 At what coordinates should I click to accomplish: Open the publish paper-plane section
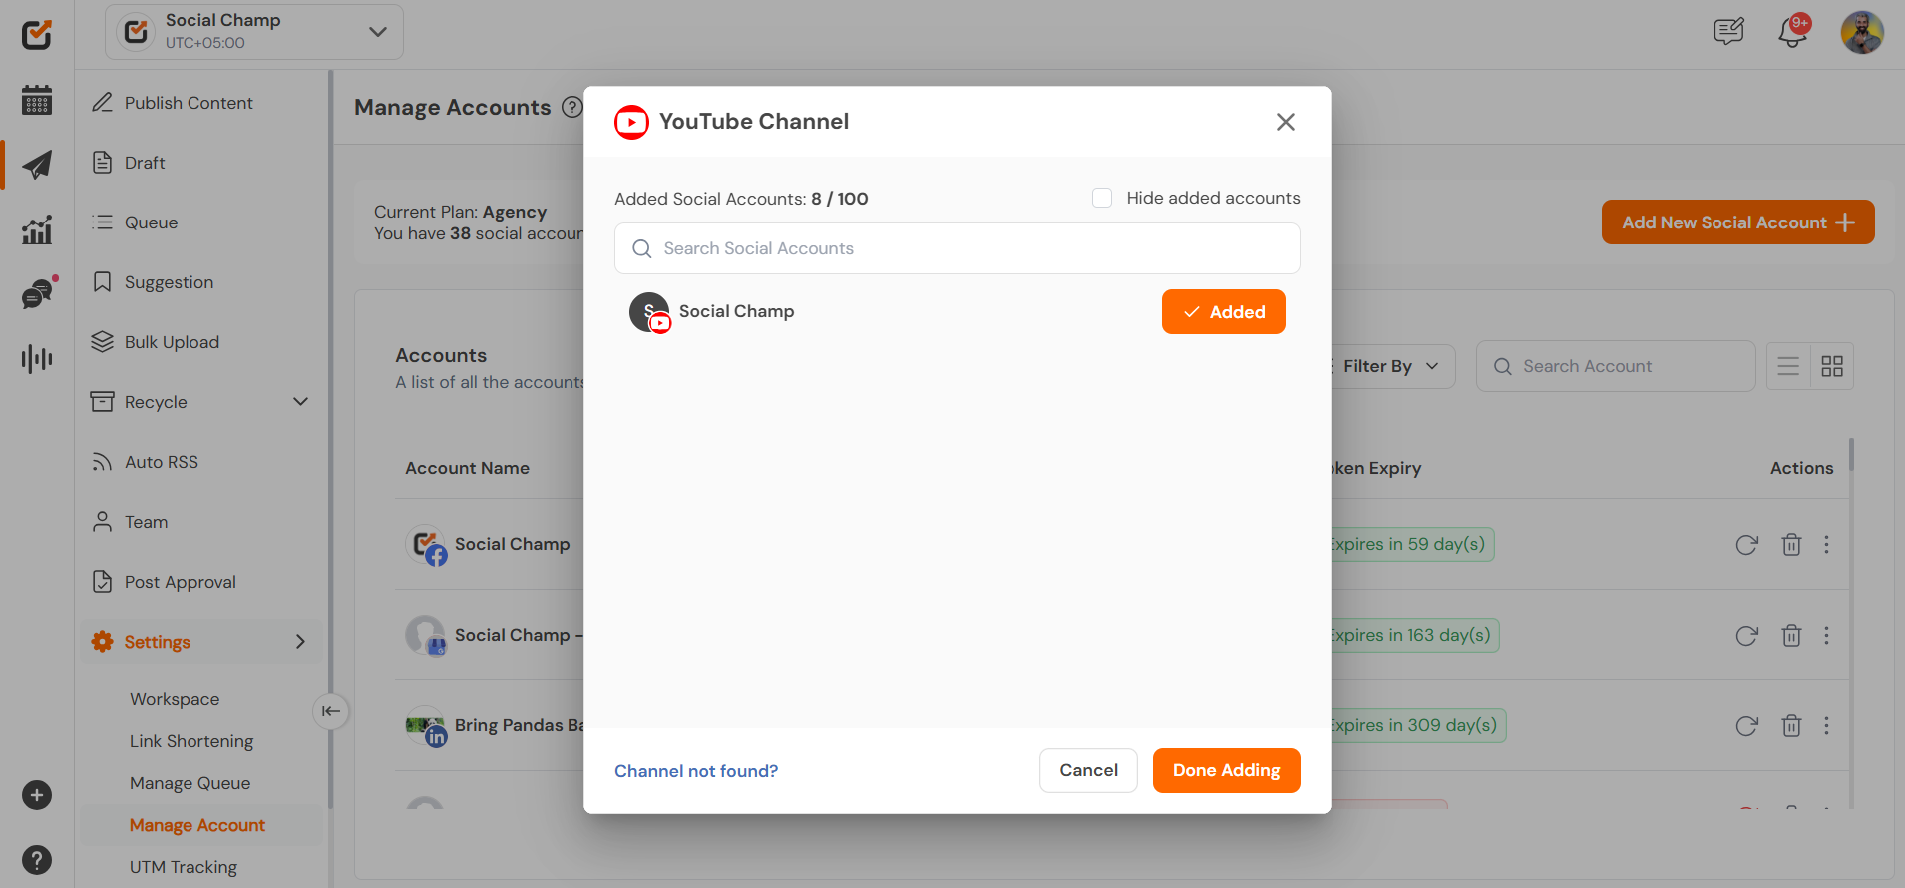[x=37, y=165]
